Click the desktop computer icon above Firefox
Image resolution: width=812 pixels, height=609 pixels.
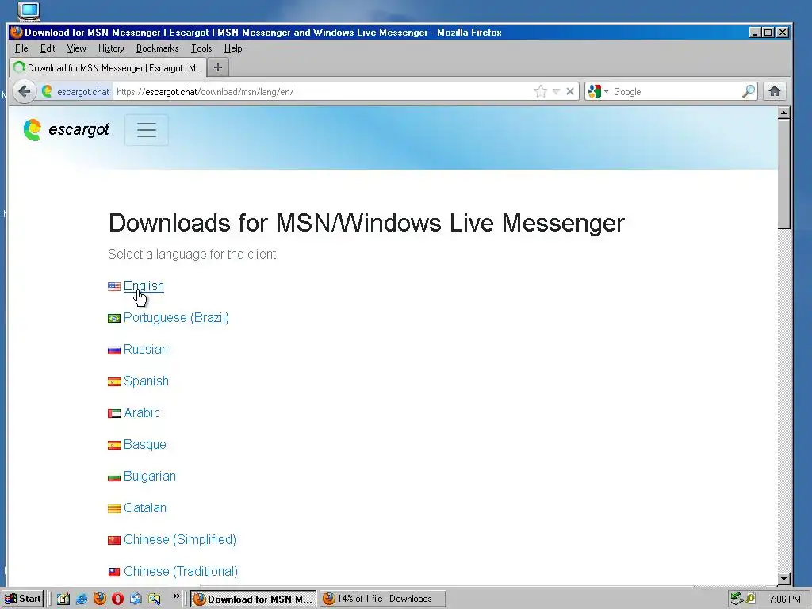pyautogui.click(x=28, y=10)
